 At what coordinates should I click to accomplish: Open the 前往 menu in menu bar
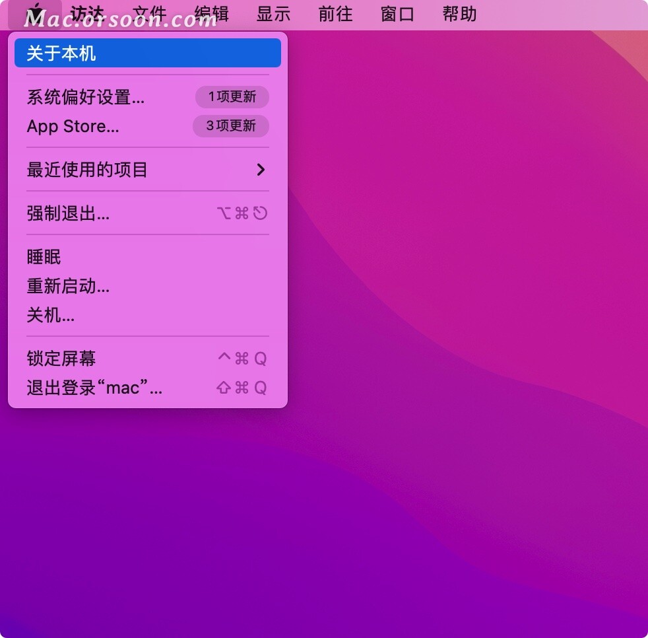tap(335, 14)
